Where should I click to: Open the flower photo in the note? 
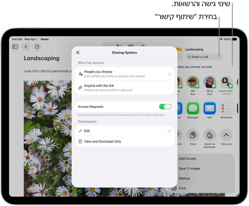click(x=48, y=138)
